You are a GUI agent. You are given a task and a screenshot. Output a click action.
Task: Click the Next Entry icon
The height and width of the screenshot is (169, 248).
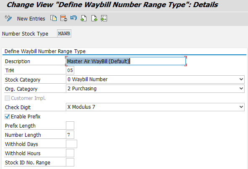coord(94,18)
